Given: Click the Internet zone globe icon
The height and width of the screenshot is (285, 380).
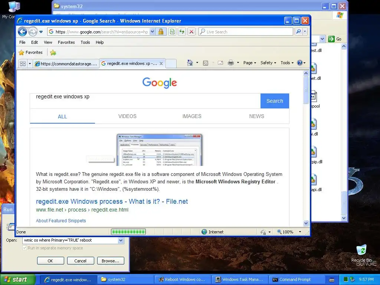Looking at the screenshot, I should [204, 232].
